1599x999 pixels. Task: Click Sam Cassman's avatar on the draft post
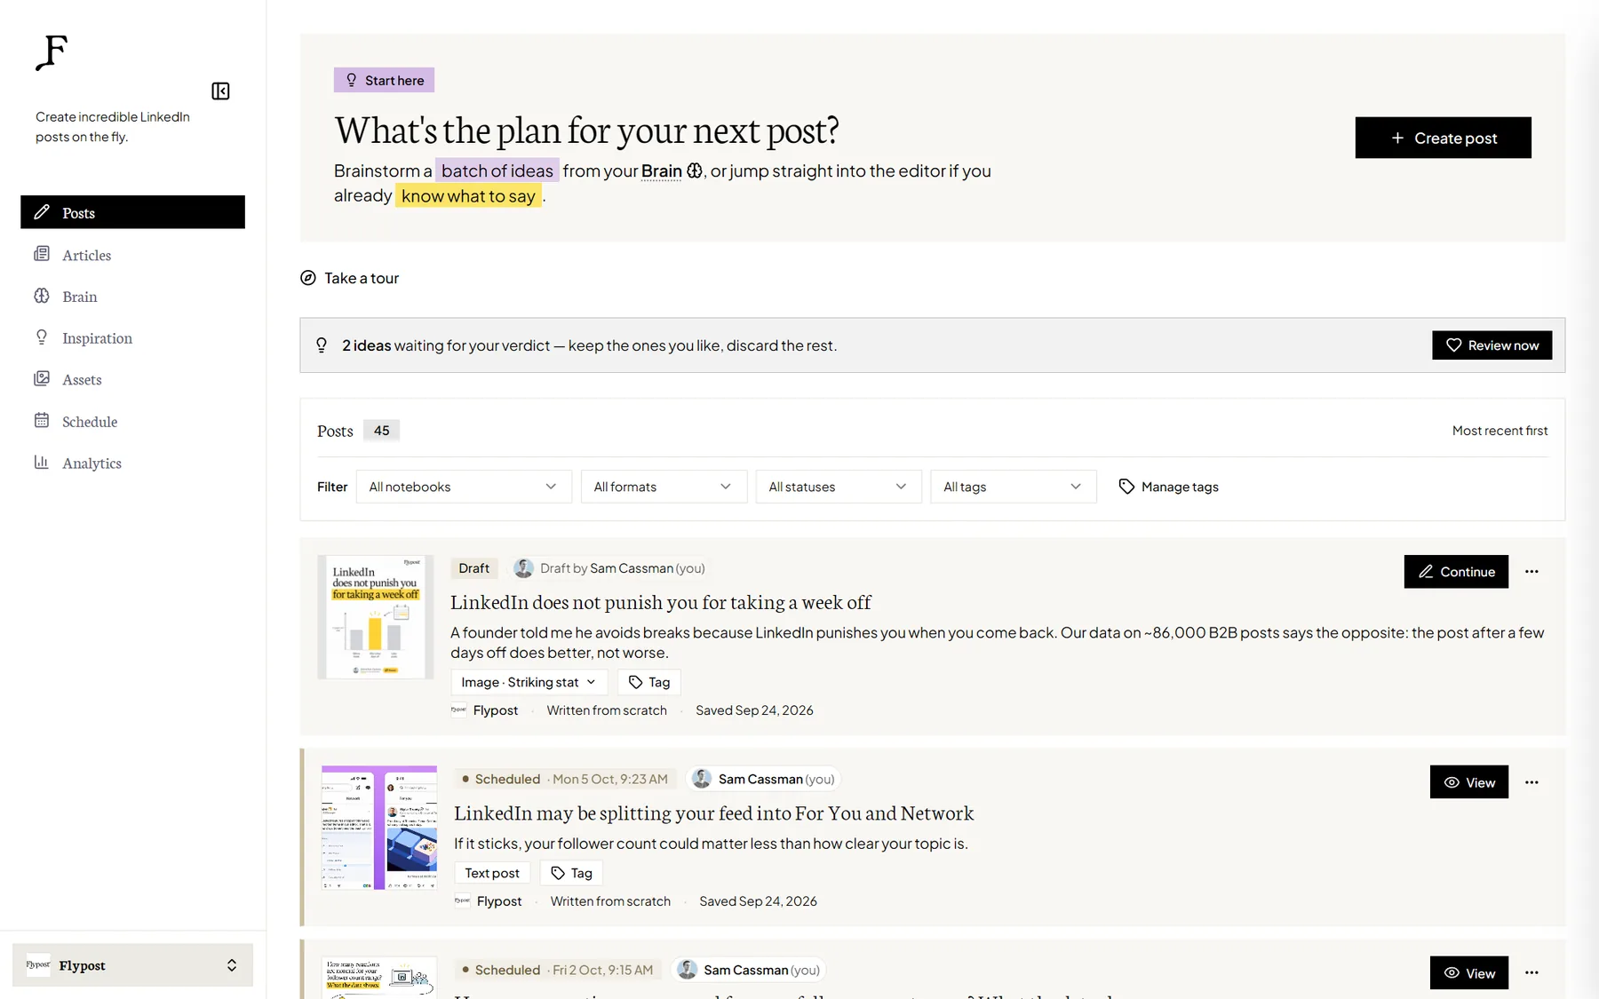[x=524, y=568]
